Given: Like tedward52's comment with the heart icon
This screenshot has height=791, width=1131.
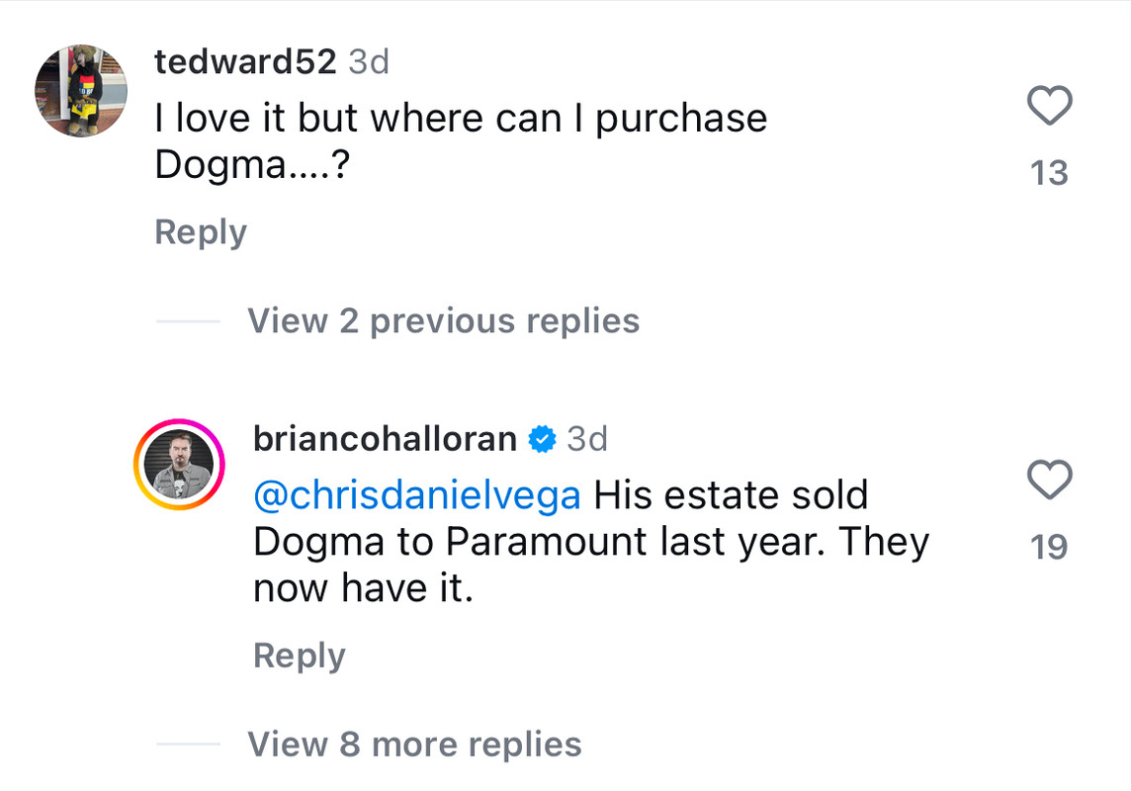Looking at the screenshot, I should click(x=1049, y=105).
